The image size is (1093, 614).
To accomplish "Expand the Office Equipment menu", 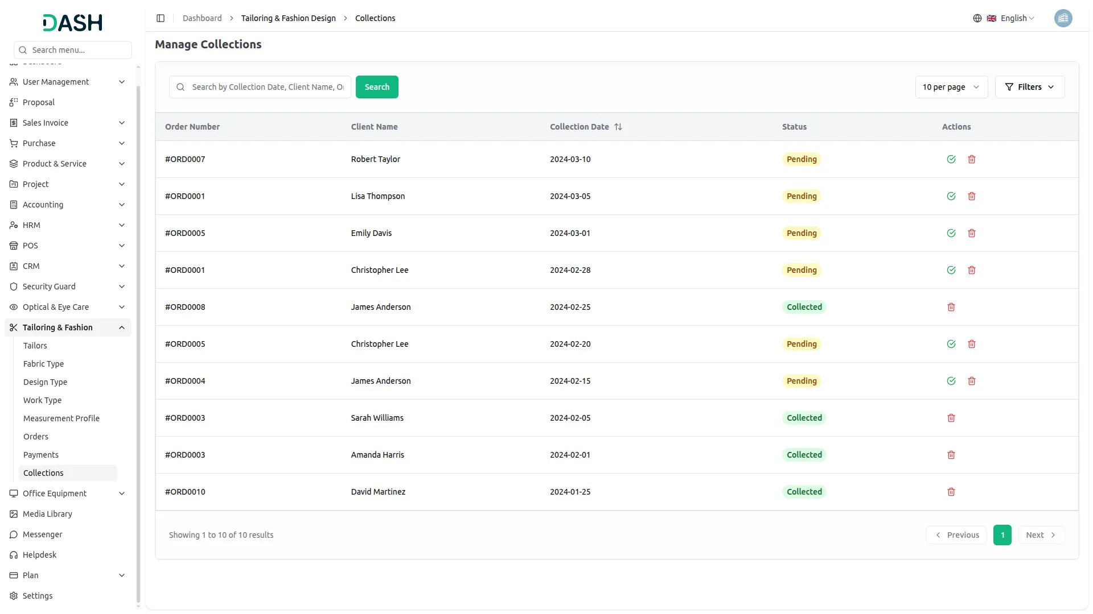I will tap(67, 493).
